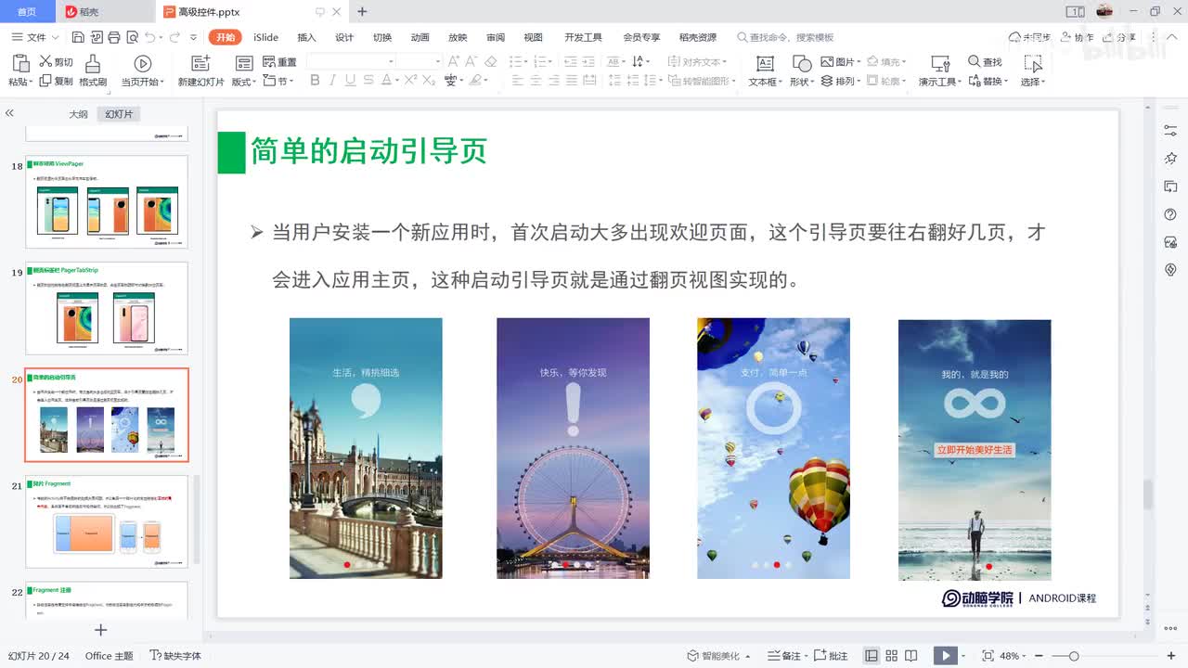Go to the 首页 home tab
The width and height of the screenshot is (1188, 668).
tap(27, 12)
